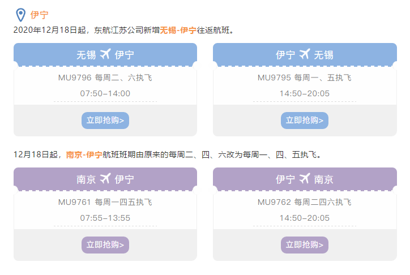
Task: Click the airplane icon in 伊宁 to 南京 header
Action: point(305,179)
